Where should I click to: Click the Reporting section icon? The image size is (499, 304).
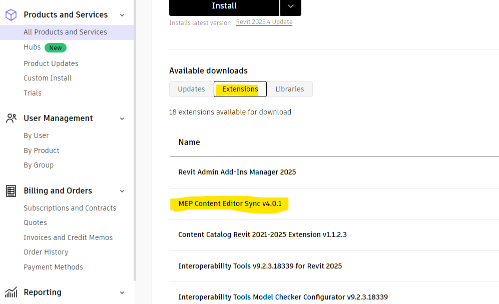pos(11,292)
